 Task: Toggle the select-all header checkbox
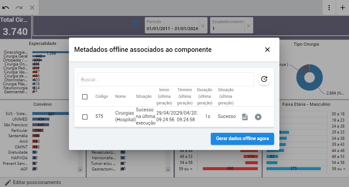pos(85,97)
